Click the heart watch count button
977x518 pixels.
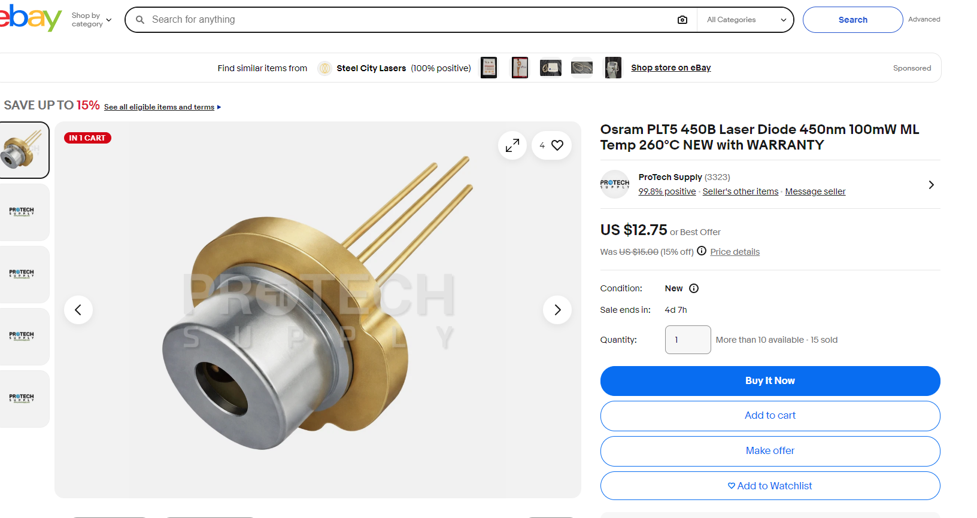pyautogui.click(x=551, y=145)
